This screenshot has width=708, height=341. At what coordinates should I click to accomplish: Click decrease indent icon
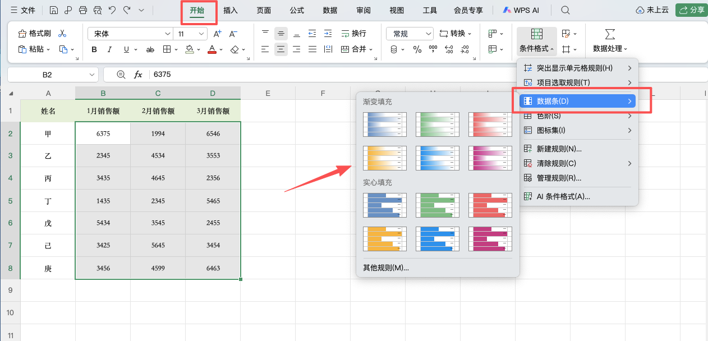pyautogui.click(x=312, y=34)
